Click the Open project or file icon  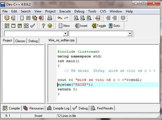13,18
